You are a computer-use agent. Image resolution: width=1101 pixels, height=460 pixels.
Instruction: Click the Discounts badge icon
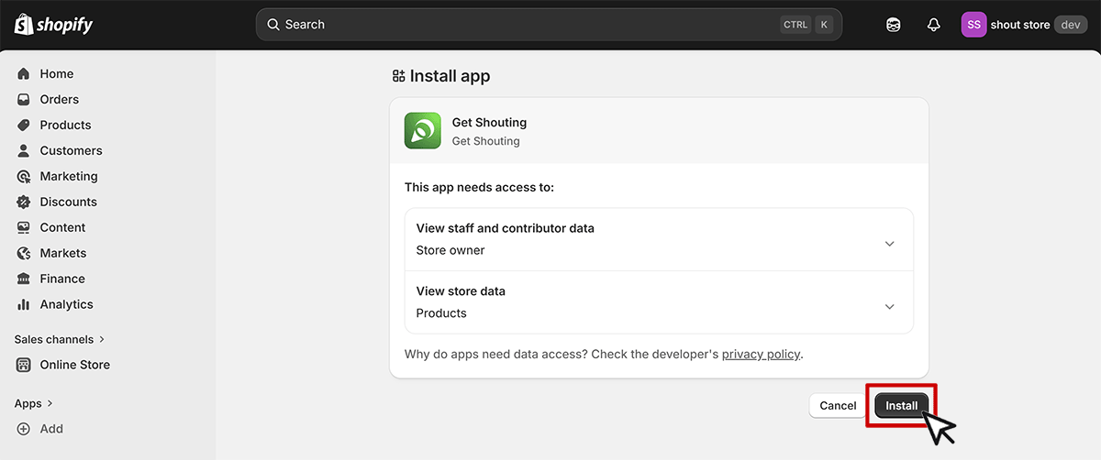coord(24,203)
